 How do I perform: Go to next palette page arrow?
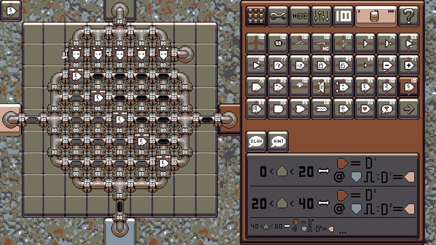pyautogui.click(x=409, y=109)
